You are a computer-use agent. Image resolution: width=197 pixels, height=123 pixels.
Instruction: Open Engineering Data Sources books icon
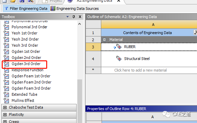coord(53,9)
